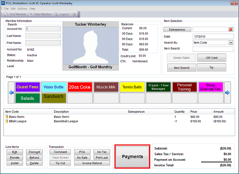Click the Account No. search field
Viewport: 239px width, 174px height.
tap(43, 29)
